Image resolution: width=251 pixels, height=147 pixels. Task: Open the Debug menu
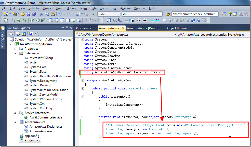tap(71, 8)
